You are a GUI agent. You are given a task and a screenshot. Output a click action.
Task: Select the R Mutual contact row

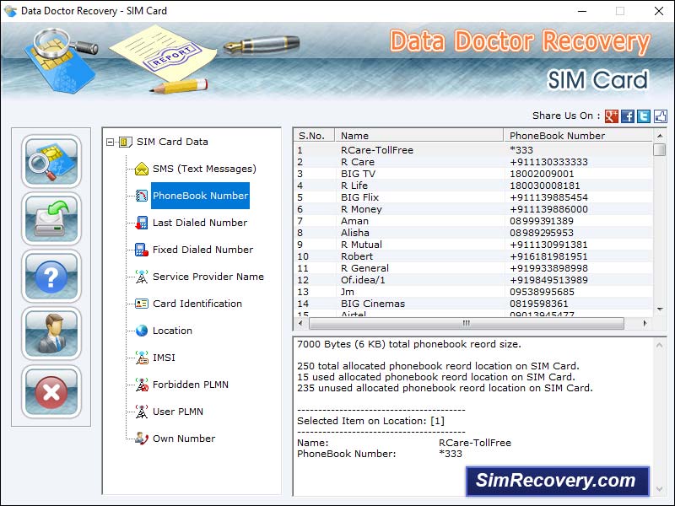[x=473, y=245]
